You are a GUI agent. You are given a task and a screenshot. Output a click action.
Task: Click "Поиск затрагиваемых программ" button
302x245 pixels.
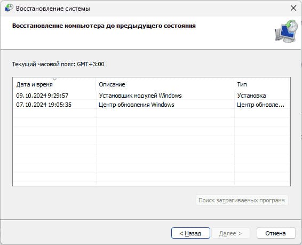click(x=242, y=200)
